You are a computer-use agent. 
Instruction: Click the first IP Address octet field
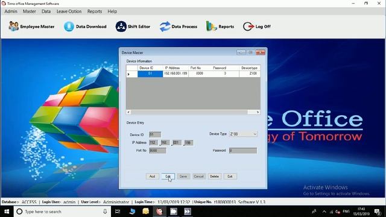[154, 142]
